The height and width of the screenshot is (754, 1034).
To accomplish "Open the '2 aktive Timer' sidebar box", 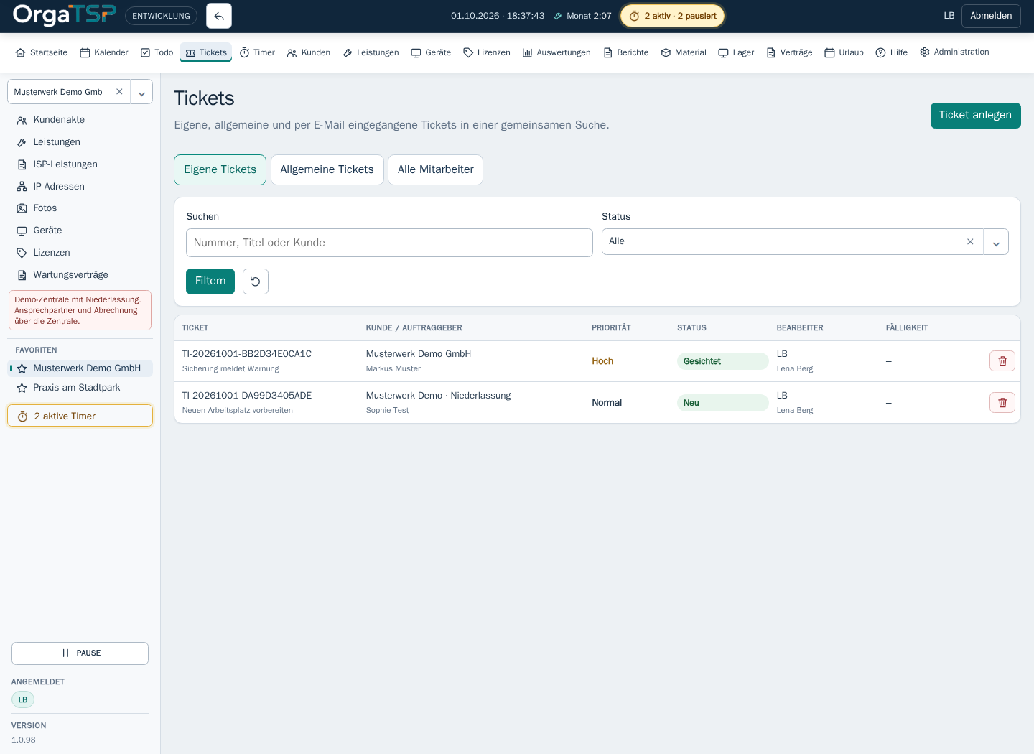I will click(x=80, y=416).
